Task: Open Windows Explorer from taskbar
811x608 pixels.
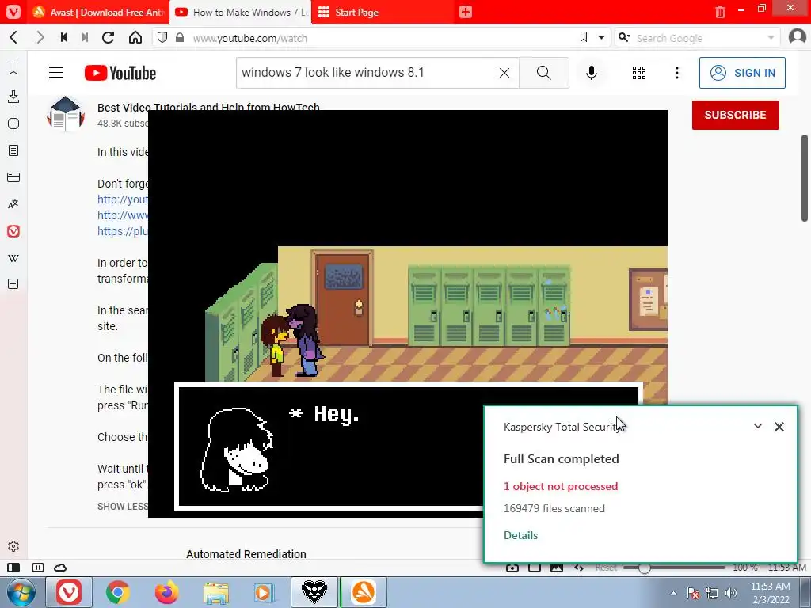Action: pos(215,592)
